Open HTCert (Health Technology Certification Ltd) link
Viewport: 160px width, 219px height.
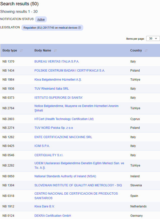point(64,119)
